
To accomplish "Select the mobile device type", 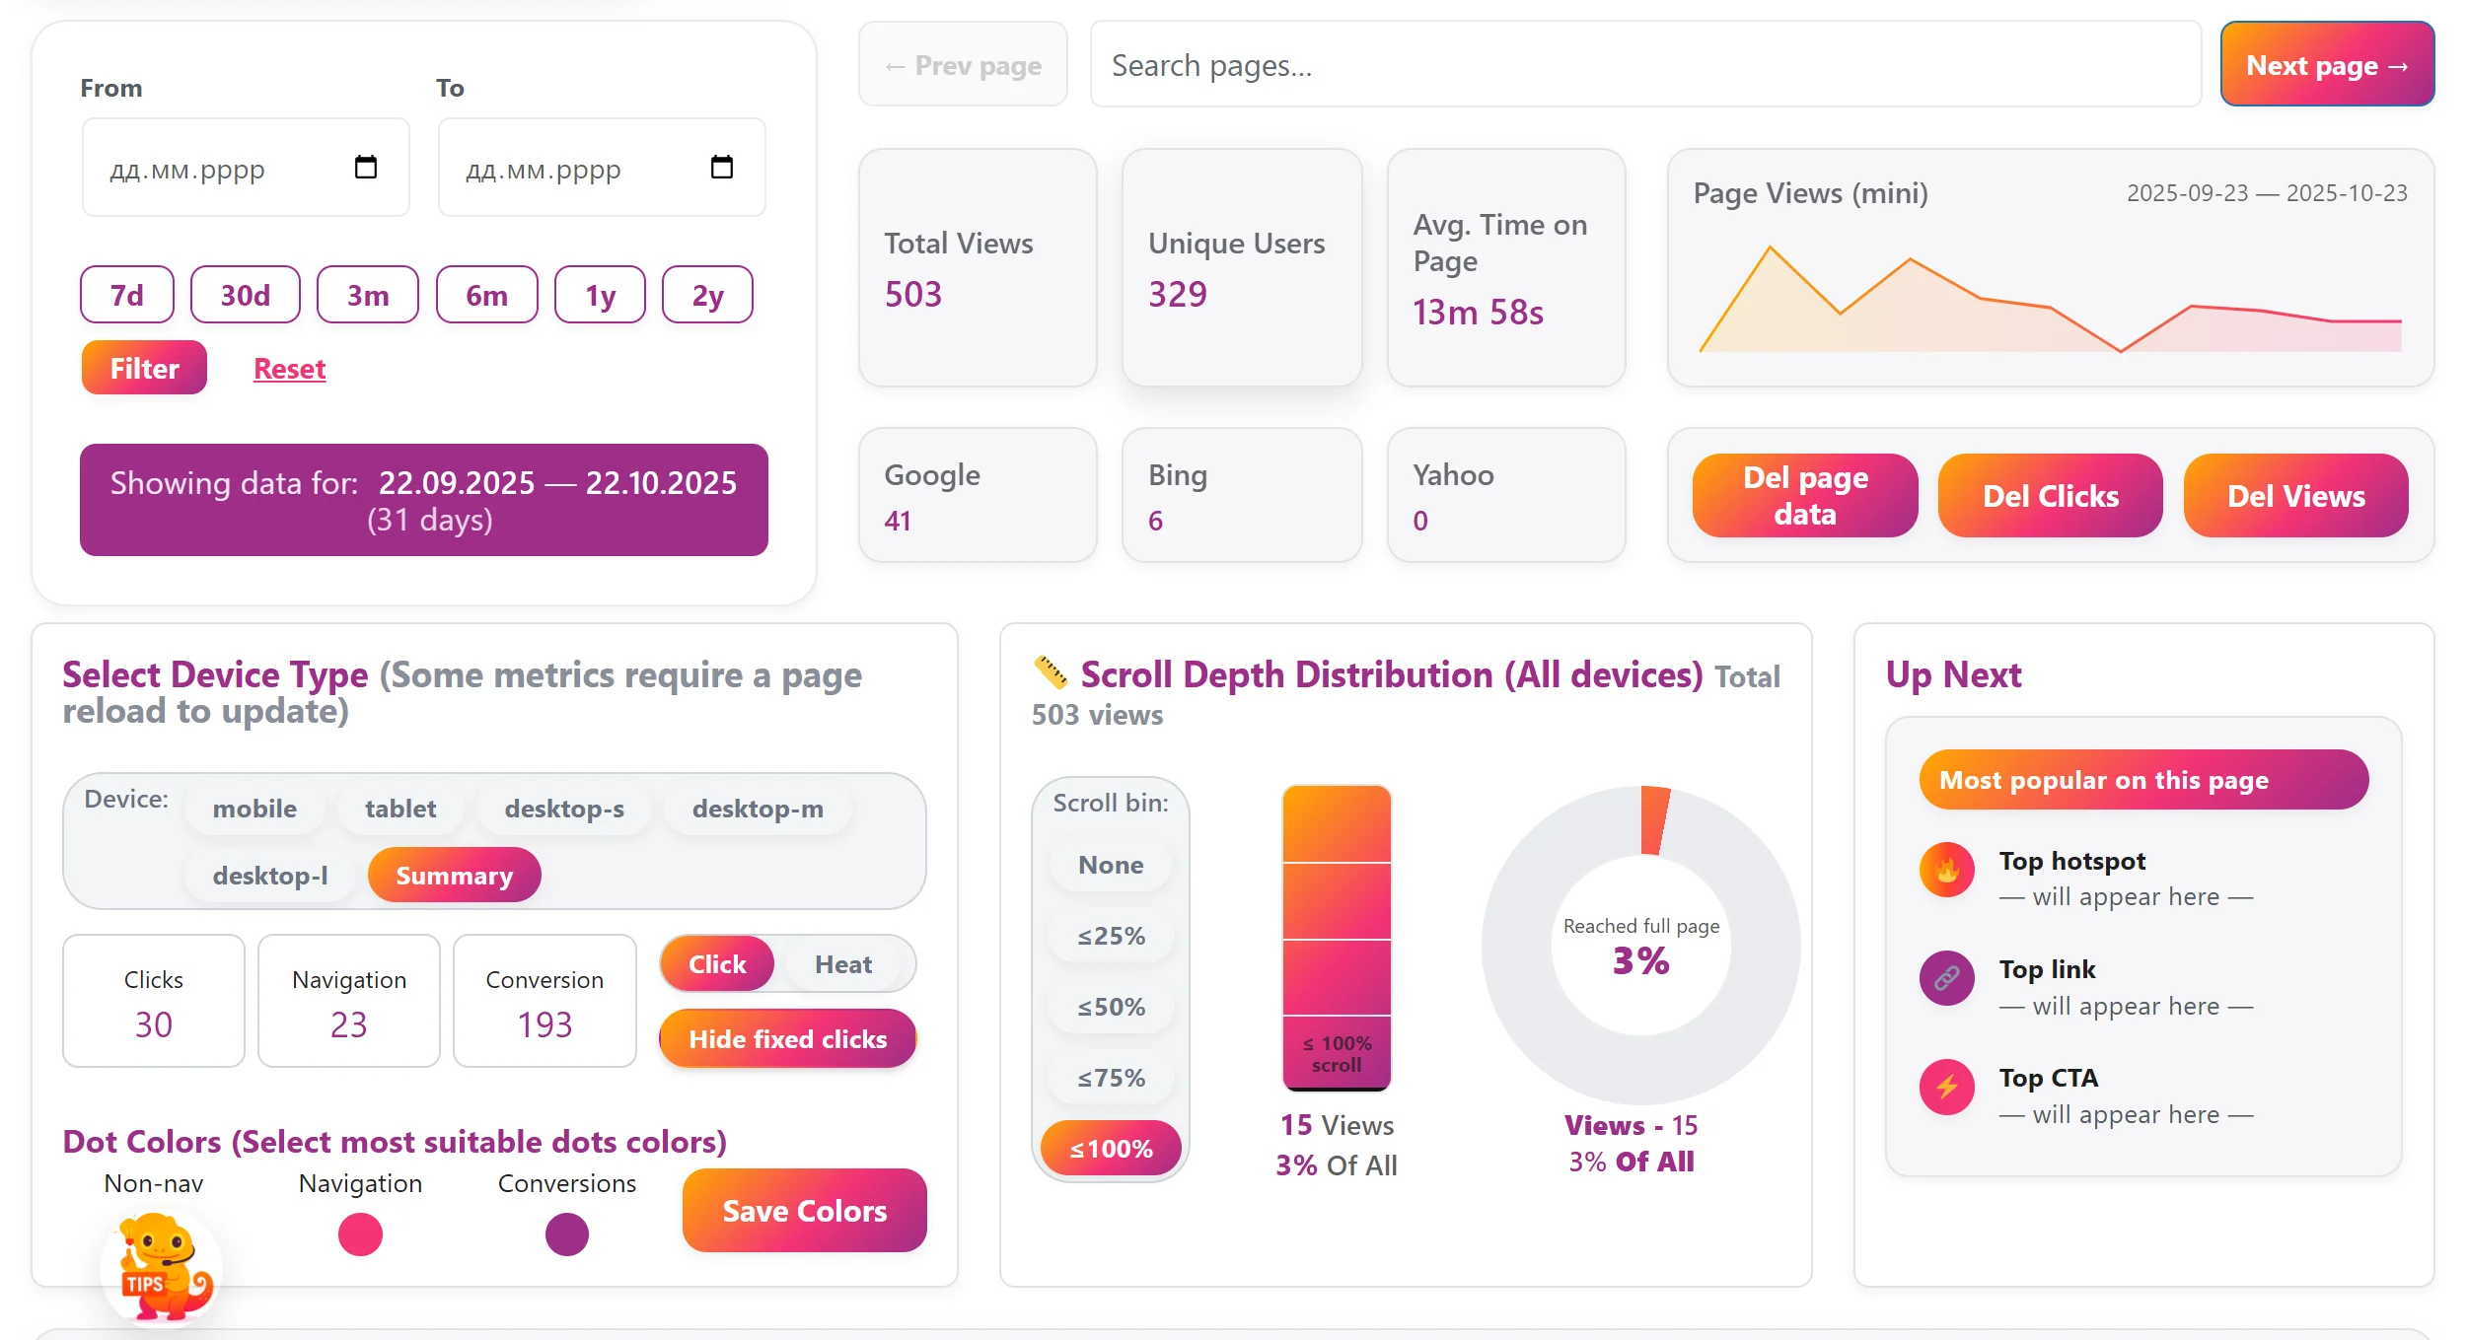I will [x=254, y=809].
